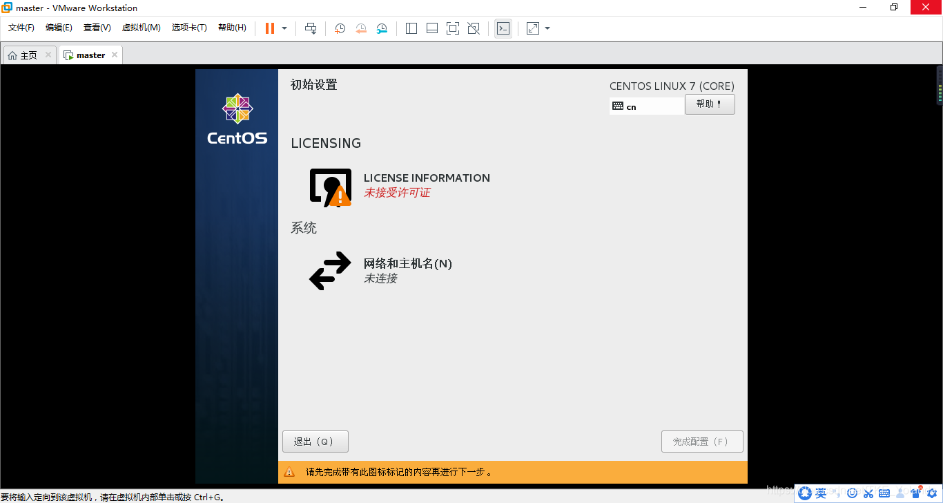Open the power options dropdown beside pause
Image resolution: width=943 pixels, height=503 pixels.
tap(284, 28)
